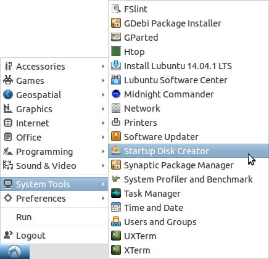Click the Lubuntu Software Center icon
This screenshot has height=259, width=269.
coord(116,80)
